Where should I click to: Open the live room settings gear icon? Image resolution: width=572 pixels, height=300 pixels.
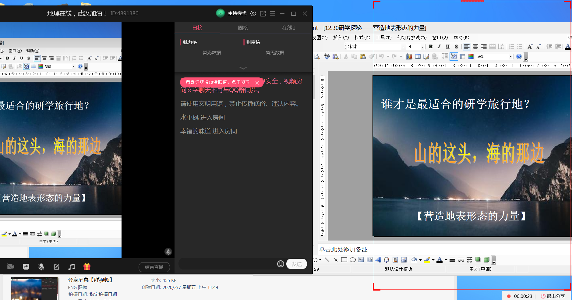(253, 13)
